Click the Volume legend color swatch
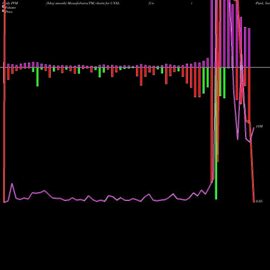The width and height of the screenshot is (270, 270). tap(3, 6)
